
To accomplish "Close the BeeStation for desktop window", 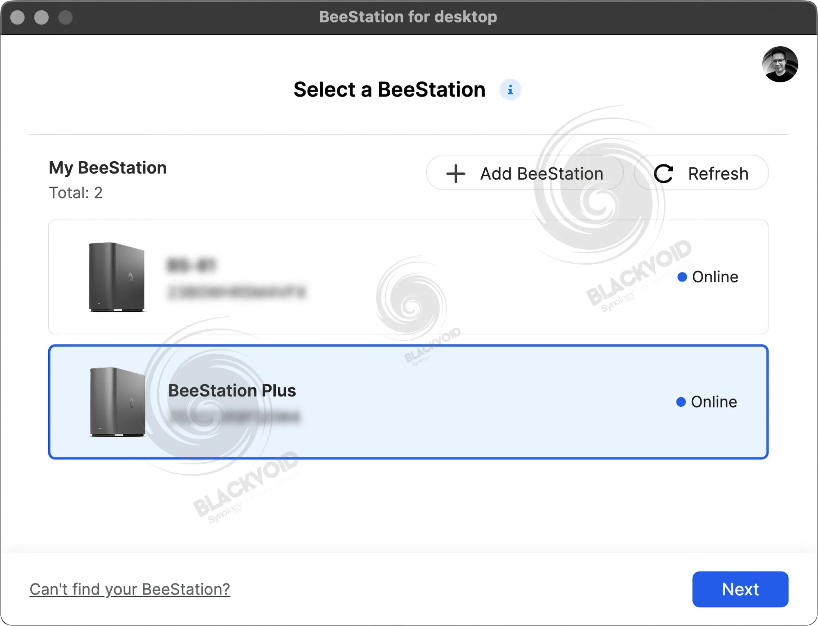I will click(17, 17).
